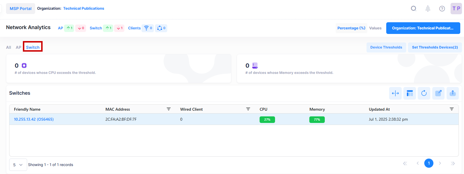Click the Device Thresholds button
The image size is (464, 174).
pyautogui.click(x=386, y=47)
